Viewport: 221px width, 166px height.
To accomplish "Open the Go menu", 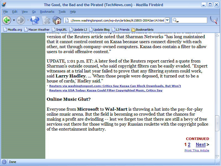I will (34, 12).
